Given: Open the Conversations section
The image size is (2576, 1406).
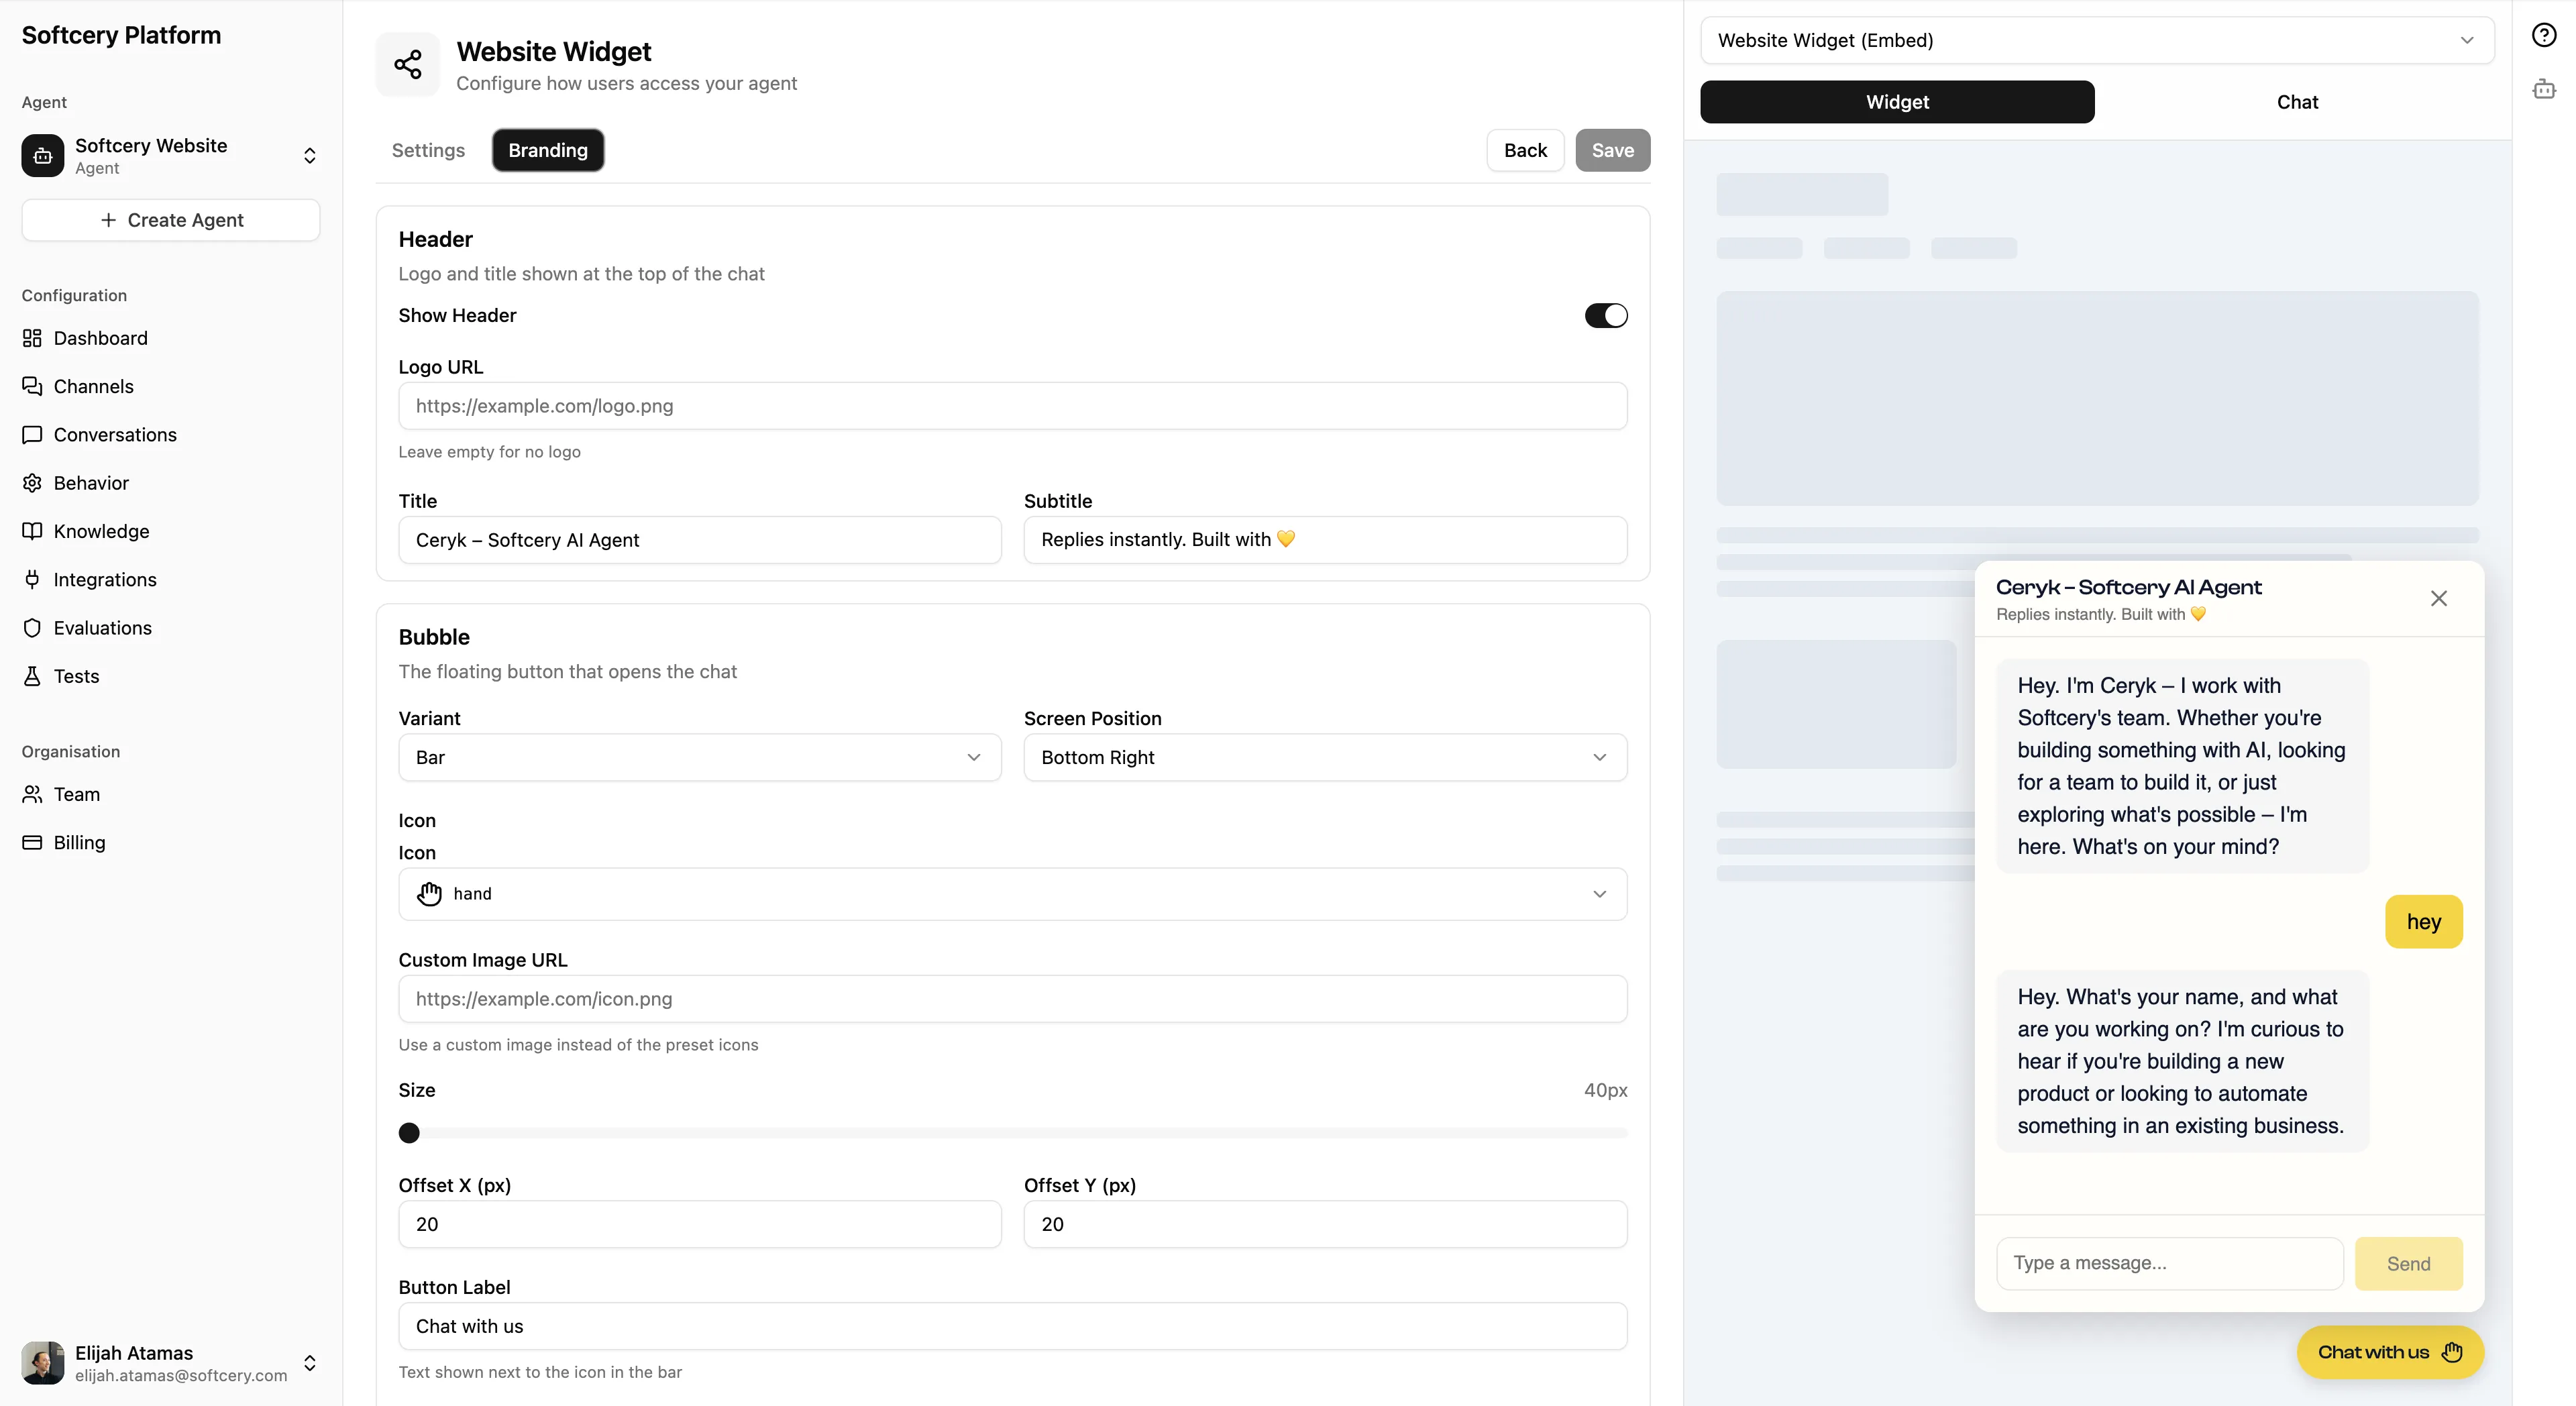Looking at the screenshot, I should (113, 435).
